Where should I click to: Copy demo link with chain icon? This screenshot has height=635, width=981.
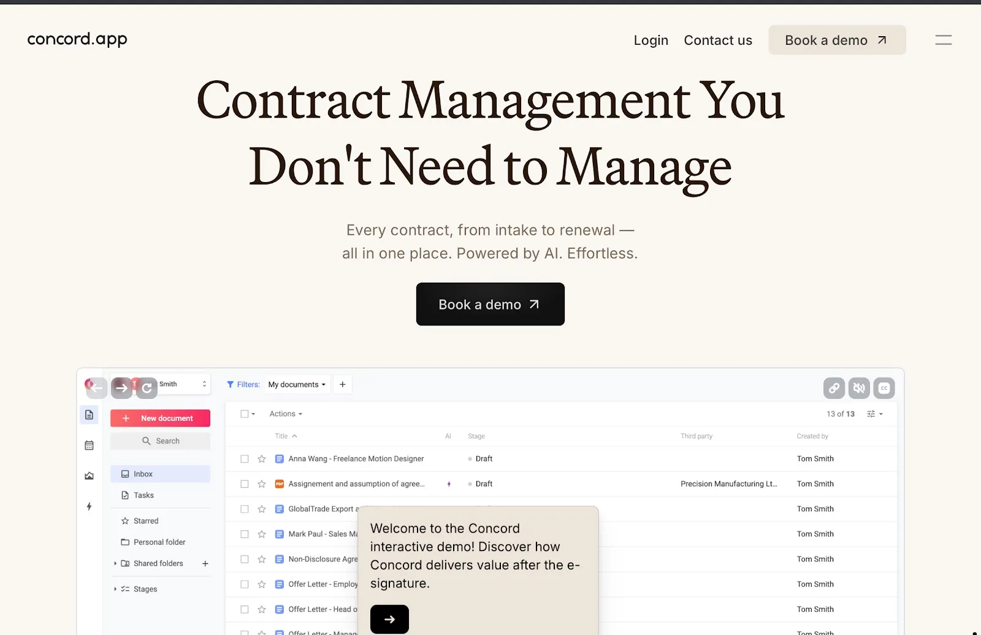tap(834, 388)
